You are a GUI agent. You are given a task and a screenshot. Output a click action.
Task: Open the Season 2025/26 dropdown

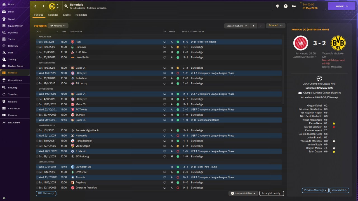click(x=237, y=26)
